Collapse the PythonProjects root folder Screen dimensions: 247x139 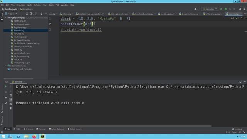coord(5,17)
